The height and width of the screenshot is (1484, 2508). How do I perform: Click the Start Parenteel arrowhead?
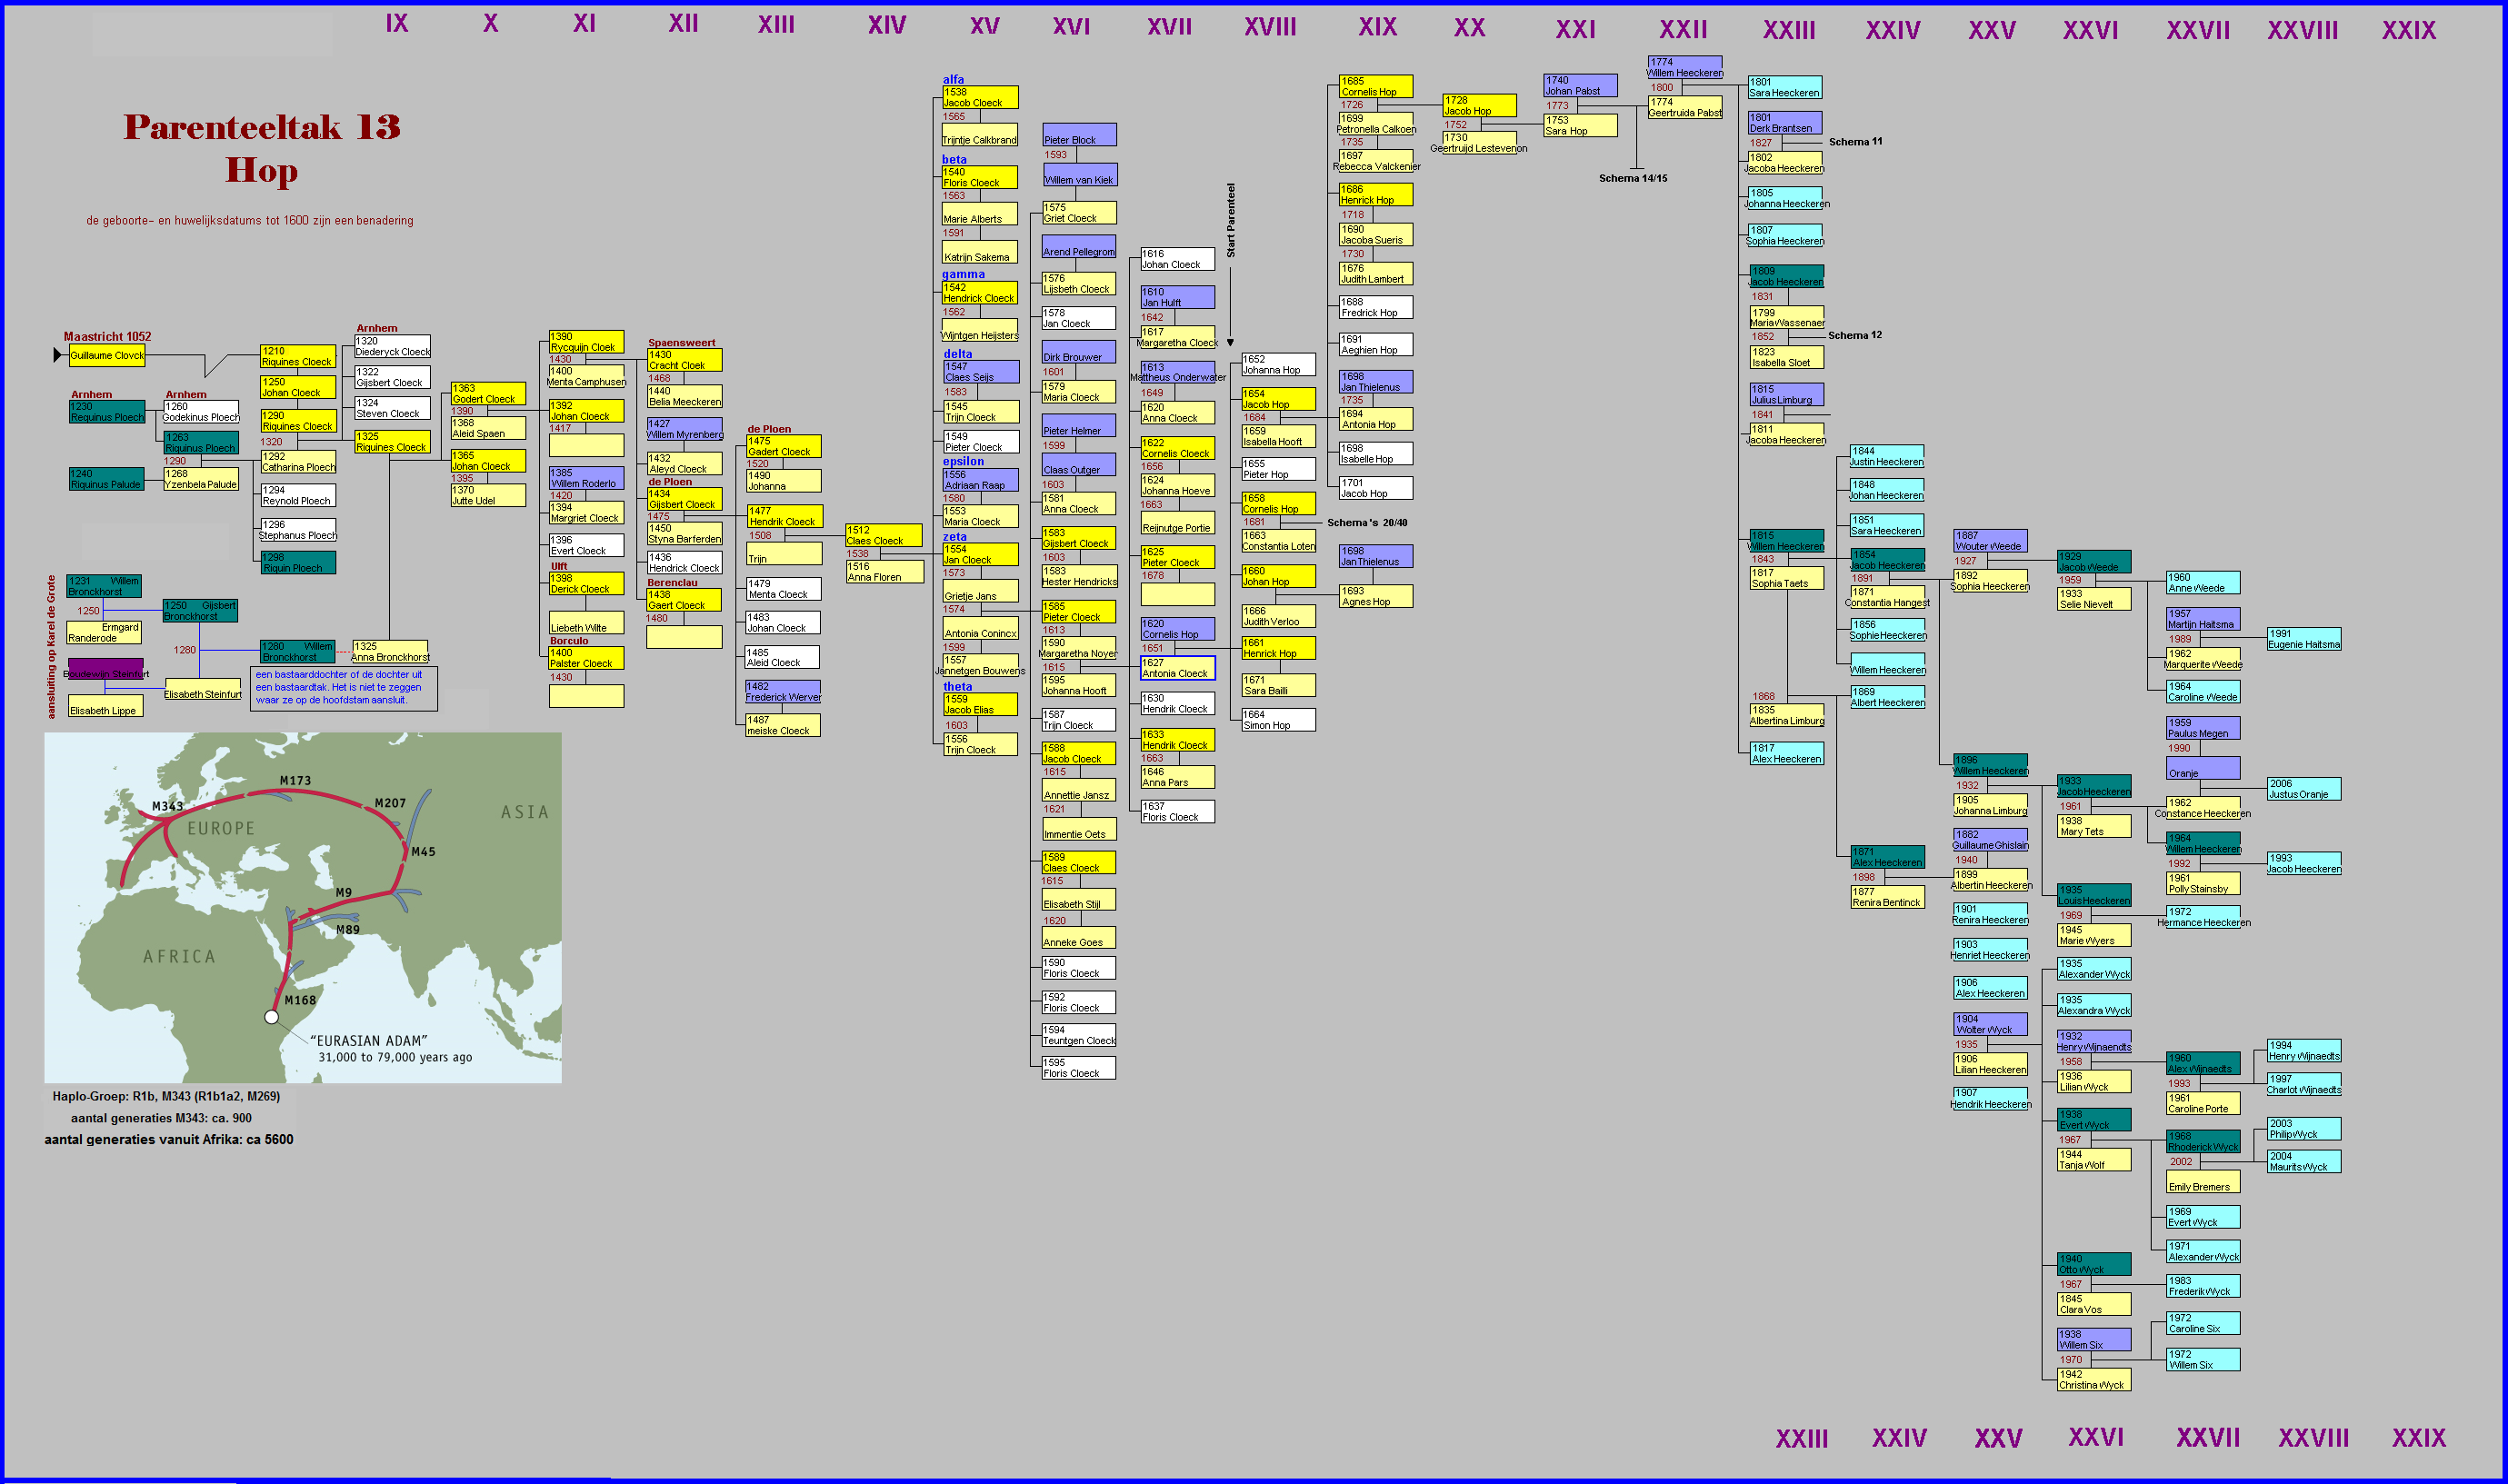[1230, 343]
